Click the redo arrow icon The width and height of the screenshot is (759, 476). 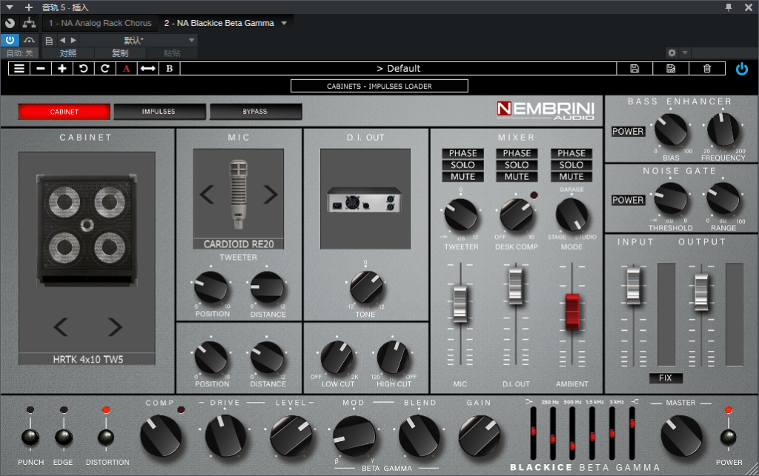(x=105, y=69)
